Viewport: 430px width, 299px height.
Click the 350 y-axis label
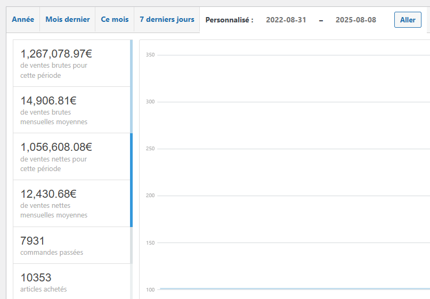pos(150,55)
